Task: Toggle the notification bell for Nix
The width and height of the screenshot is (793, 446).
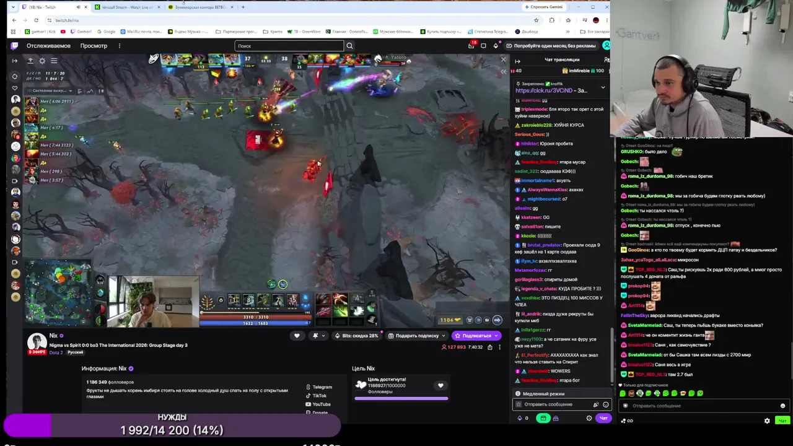Action: click(x=318, y=336)
